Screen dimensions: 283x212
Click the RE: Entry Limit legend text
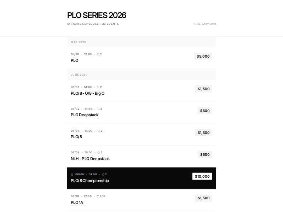(207, 24)
